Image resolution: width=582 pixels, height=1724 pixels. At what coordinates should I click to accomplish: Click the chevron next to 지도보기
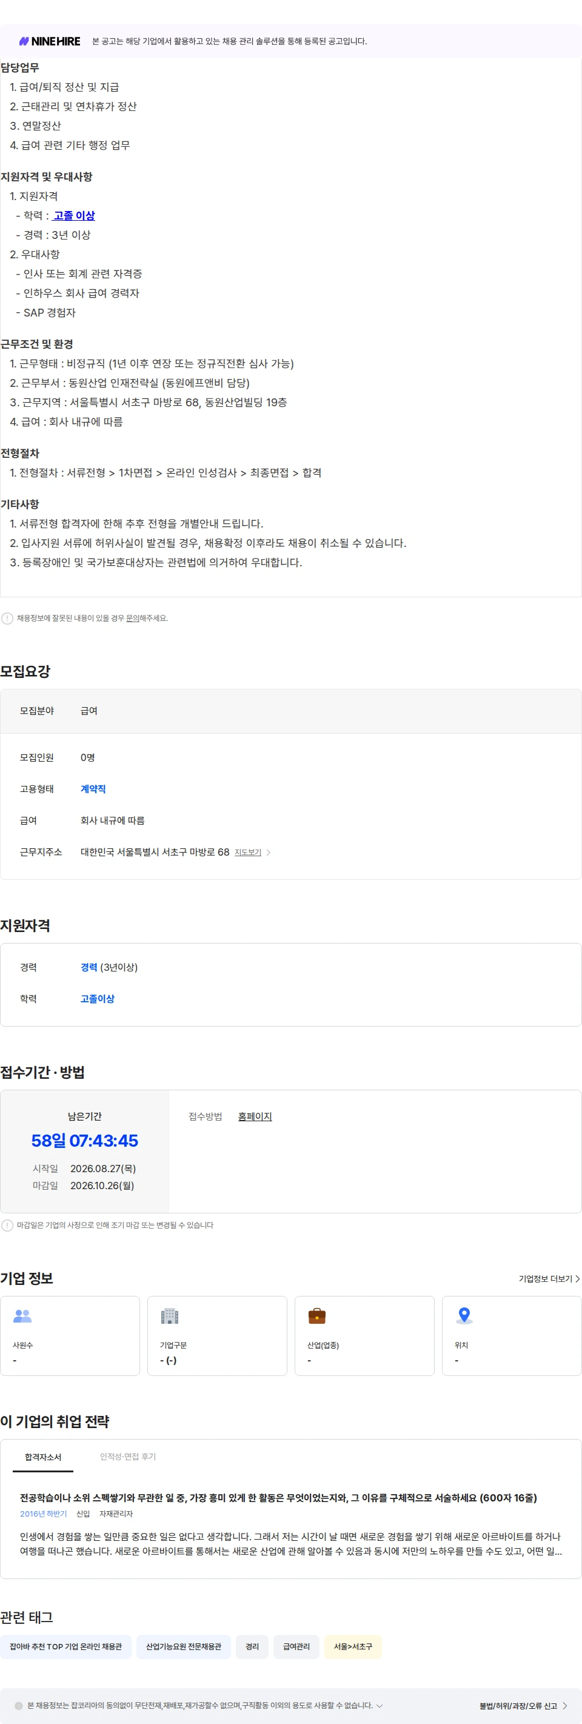[268, 853]
